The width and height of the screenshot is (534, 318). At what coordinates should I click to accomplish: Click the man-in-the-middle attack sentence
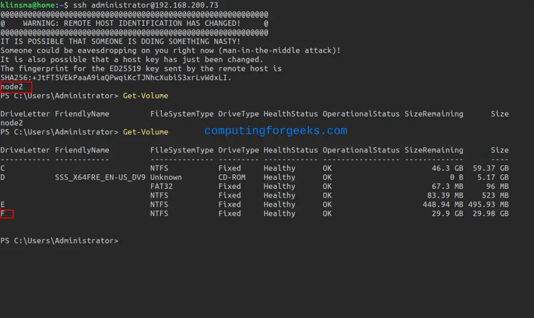point(171,50)
